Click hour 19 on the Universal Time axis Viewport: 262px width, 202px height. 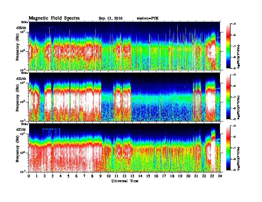[180, 176]
